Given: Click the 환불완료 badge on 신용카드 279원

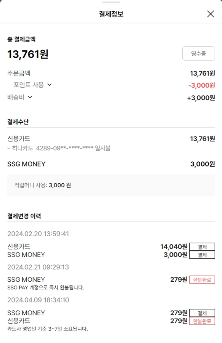Looking at the screenshot, I should 202,321.
